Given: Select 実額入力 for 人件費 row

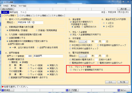Looking at the screenshot, I should (x=48, y=68).
